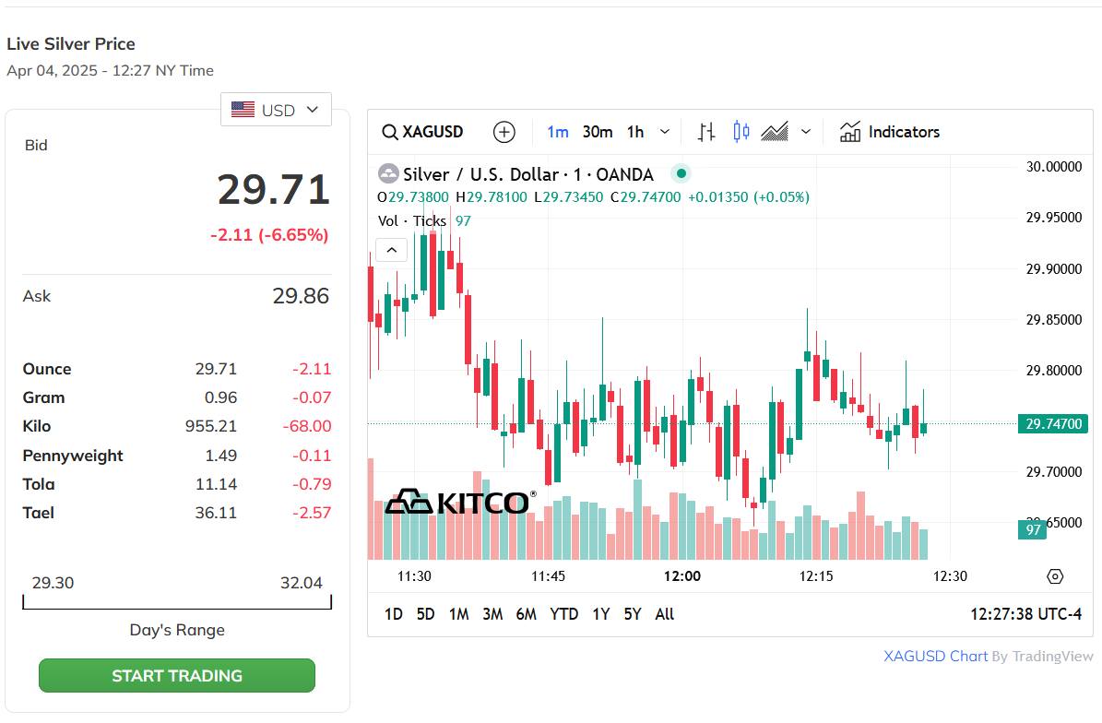
Task: Switch to the 1m interval
Action: tap(557, 132)
